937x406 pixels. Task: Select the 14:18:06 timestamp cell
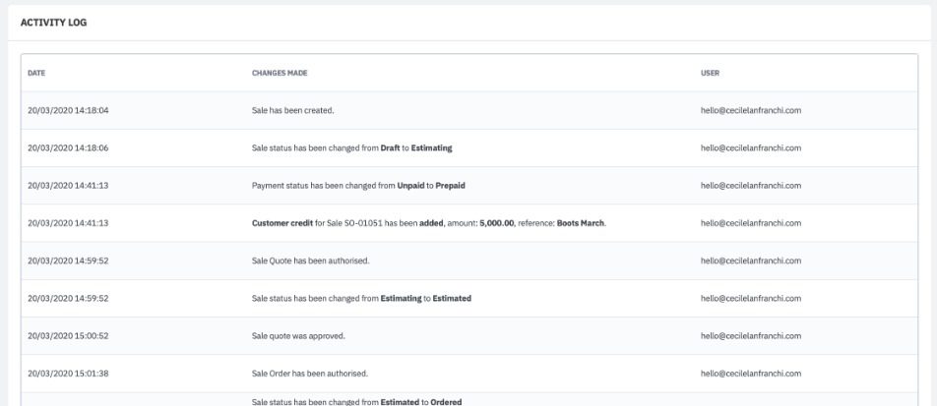68,147
